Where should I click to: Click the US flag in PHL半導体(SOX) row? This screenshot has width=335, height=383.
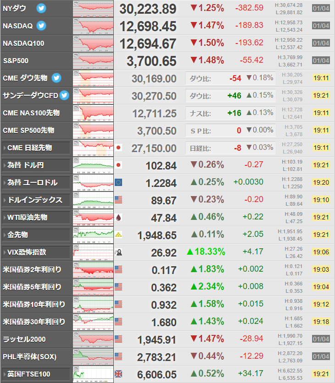coord(118,356)
